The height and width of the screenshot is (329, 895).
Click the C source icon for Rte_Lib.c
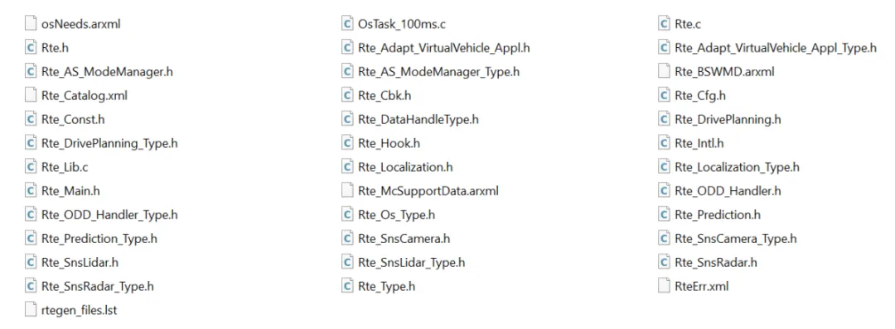[x=31, y=167]
